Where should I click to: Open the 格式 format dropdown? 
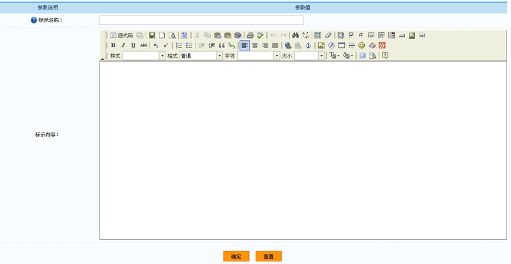201,56
